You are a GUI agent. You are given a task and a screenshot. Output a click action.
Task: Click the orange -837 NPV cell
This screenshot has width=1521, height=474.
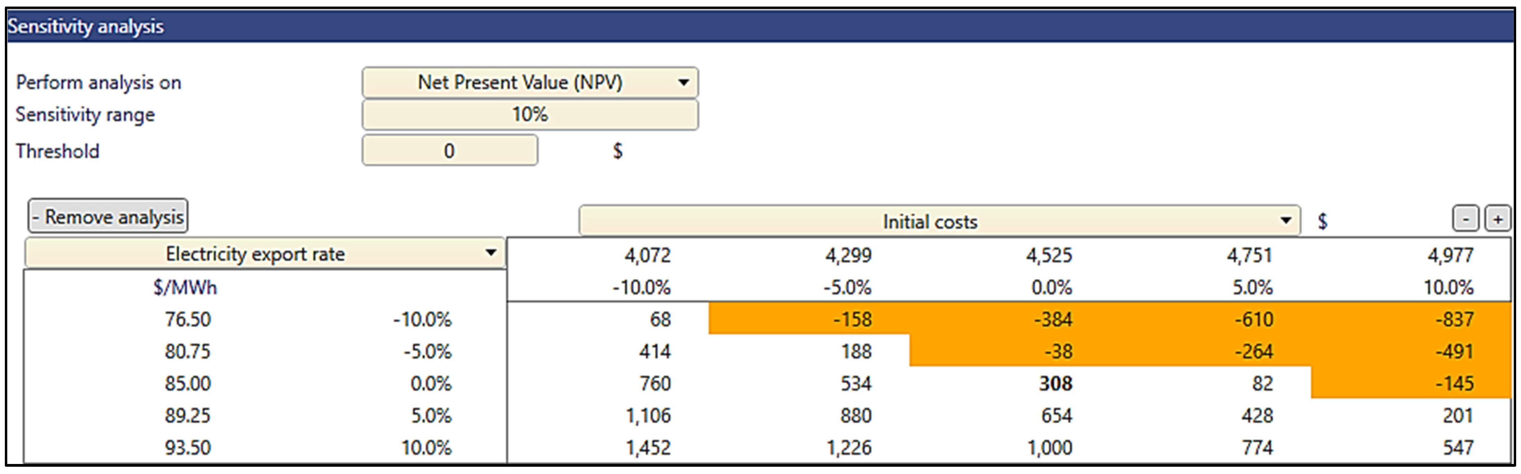pos(1454,319)
